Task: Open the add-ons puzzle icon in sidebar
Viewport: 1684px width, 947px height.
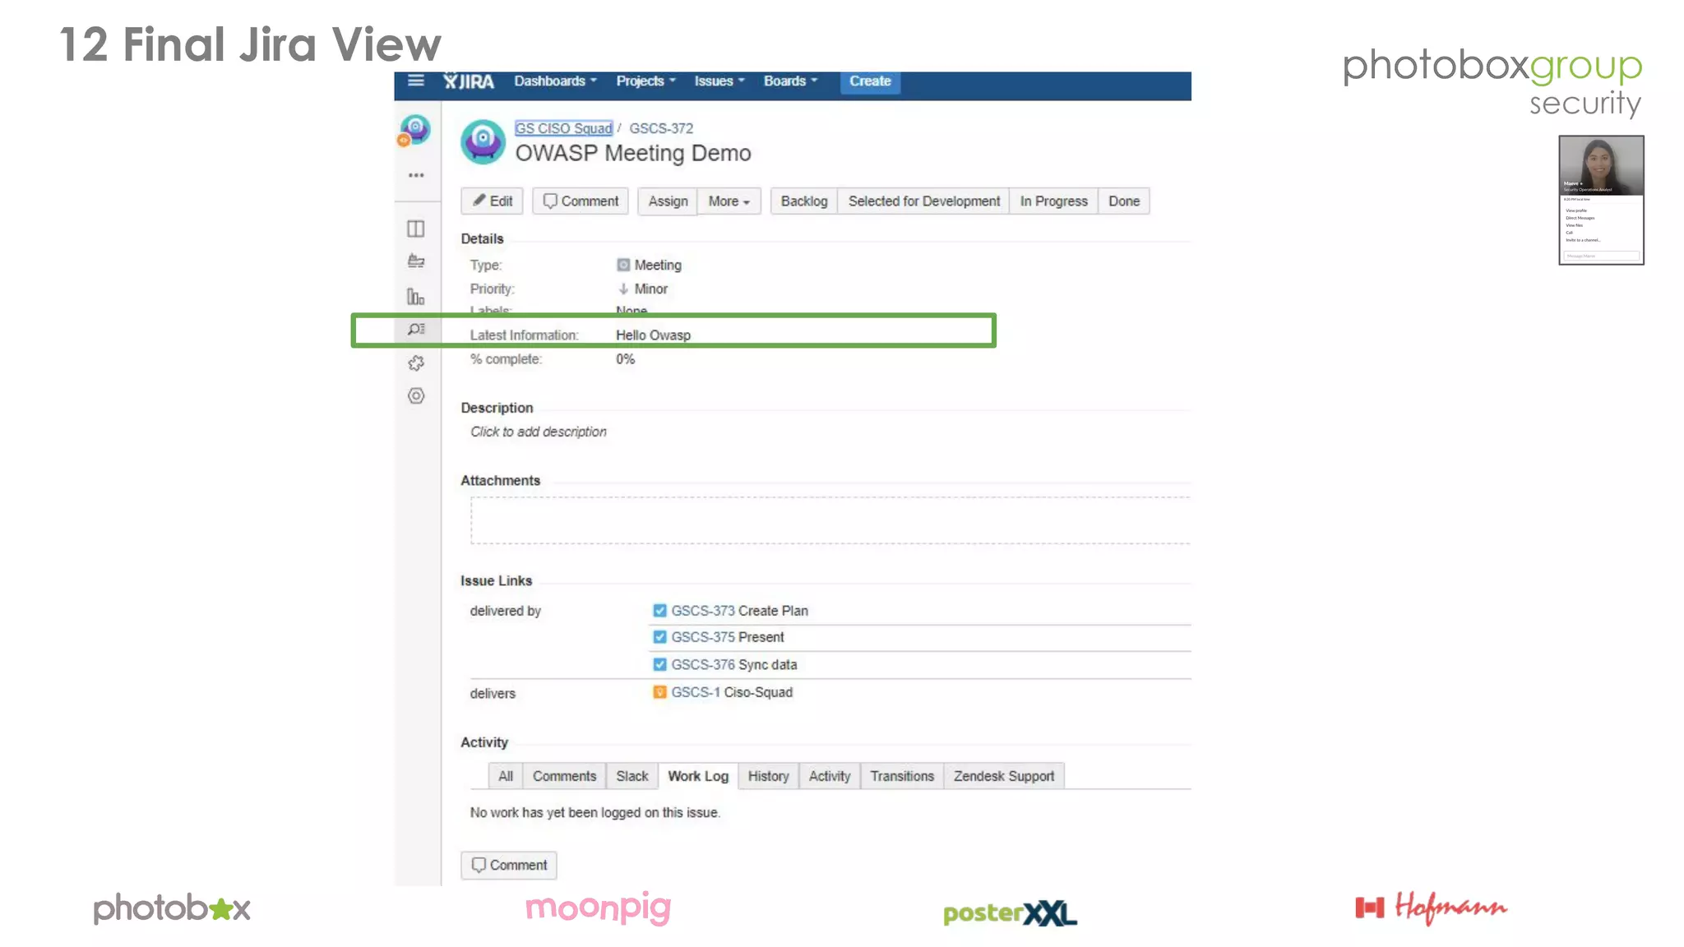Action: (x=416, y=363)
